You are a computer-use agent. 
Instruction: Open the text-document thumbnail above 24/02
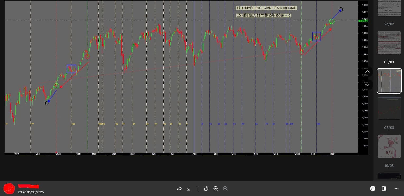(x=389, y=8)
